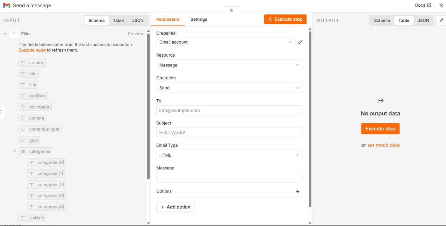Select the categories[4] schema field
The height and width of the screenshot is (226, 446).
pos(47,207)
